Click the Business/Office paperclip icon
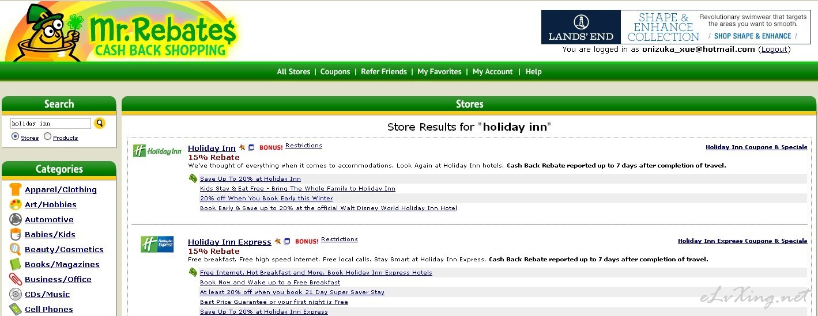818x316 pixels. click(16, 279)
